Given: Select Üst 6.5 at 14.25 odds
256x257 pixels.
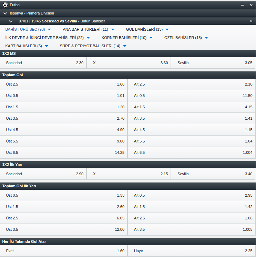Looking at the screenshot, I should coord(63,152).
